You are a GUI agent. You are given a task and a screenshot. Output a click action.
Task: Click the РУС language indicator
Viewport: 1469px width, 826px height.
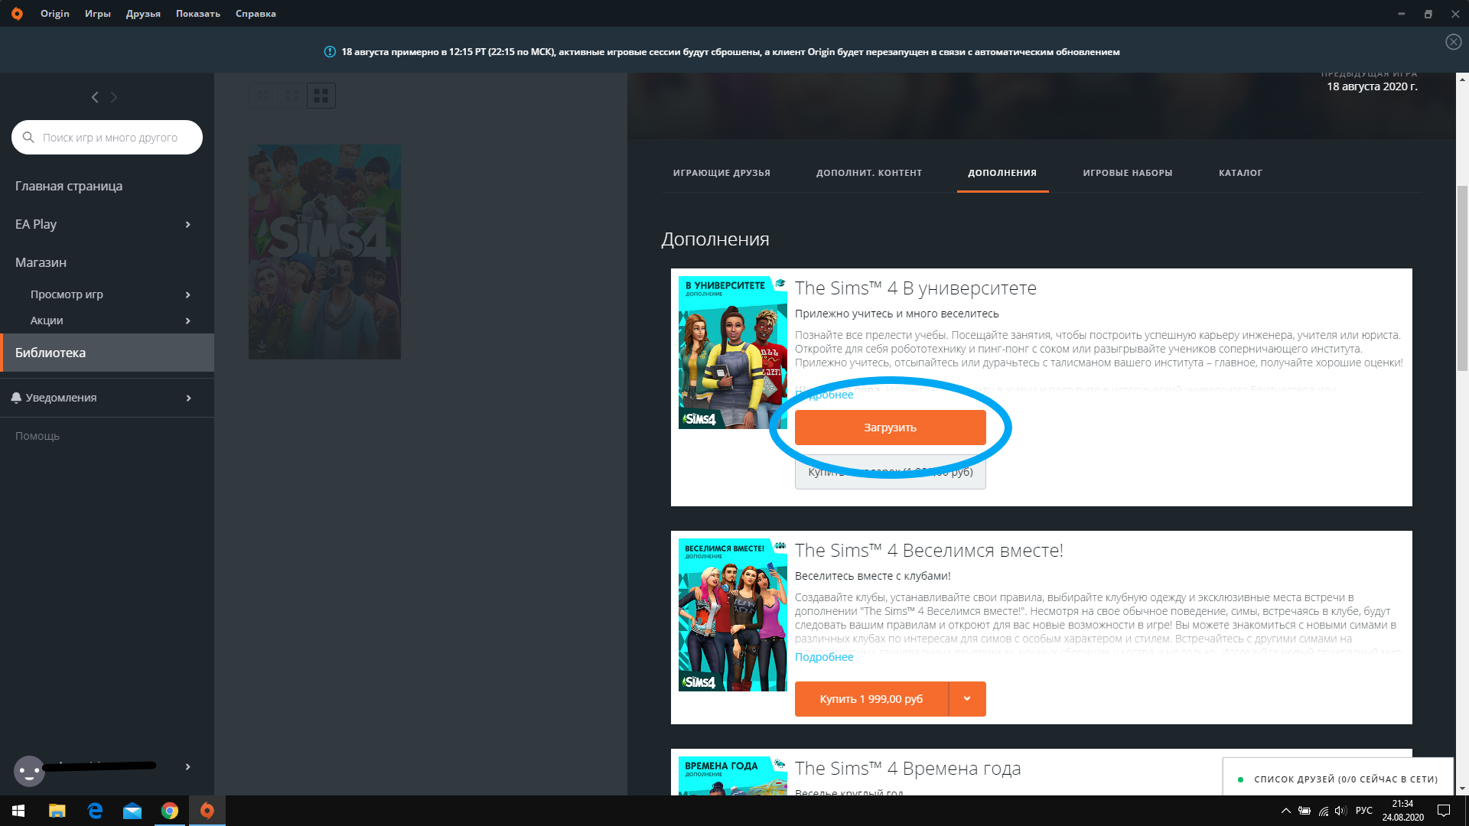pos(1364,811)
